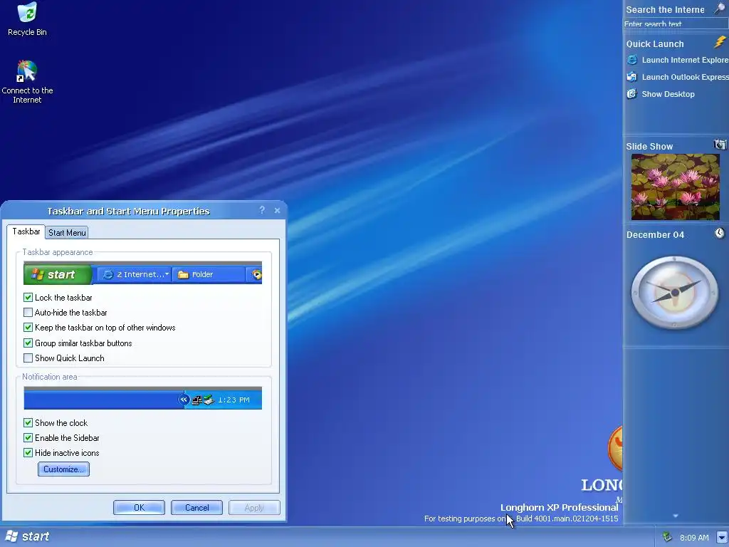Image resolution: width=729 pixels, height=547 pixels.
Task: Open the start menu on taskbar
Action: [27, 537]
